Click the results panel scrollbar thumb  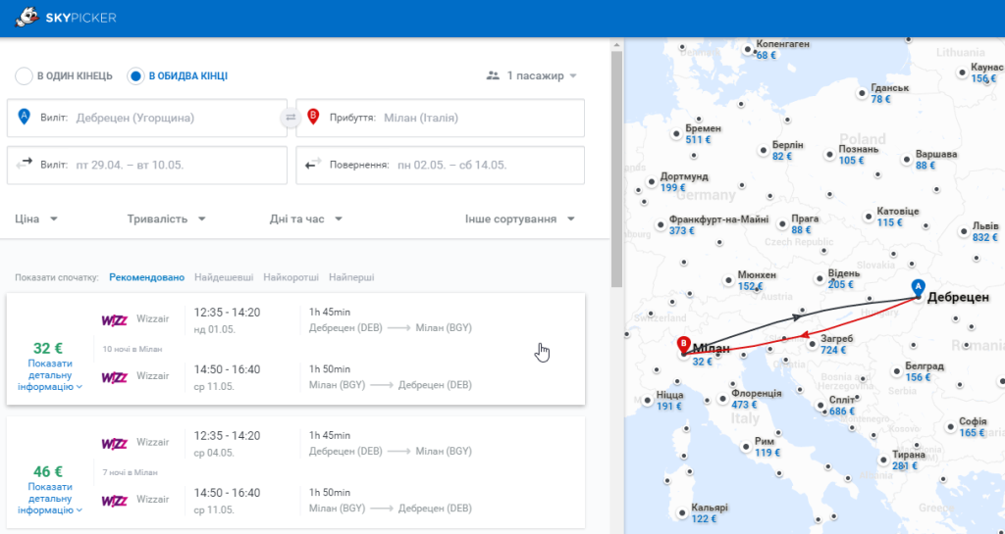pyautogui.click(x=616, y=169)
